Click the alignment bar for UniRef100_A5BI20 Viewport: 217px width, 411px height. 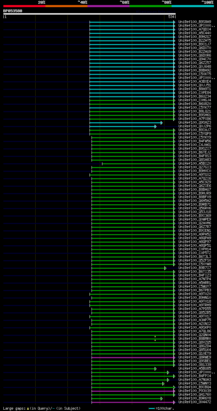138,164
